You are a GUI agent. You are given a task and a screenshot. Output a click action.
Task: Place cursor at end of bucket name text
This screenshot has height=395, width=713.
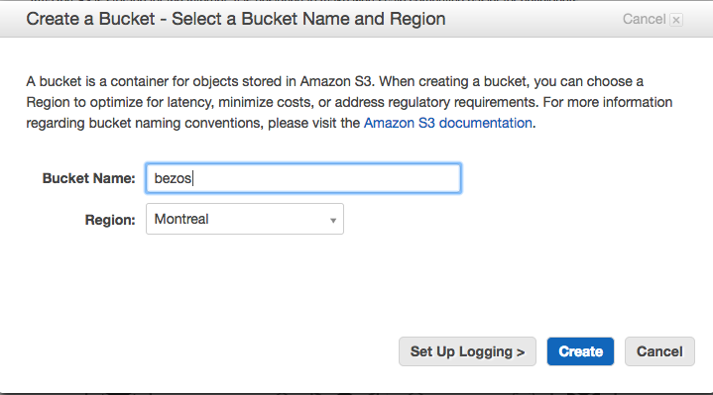point(192,178)
